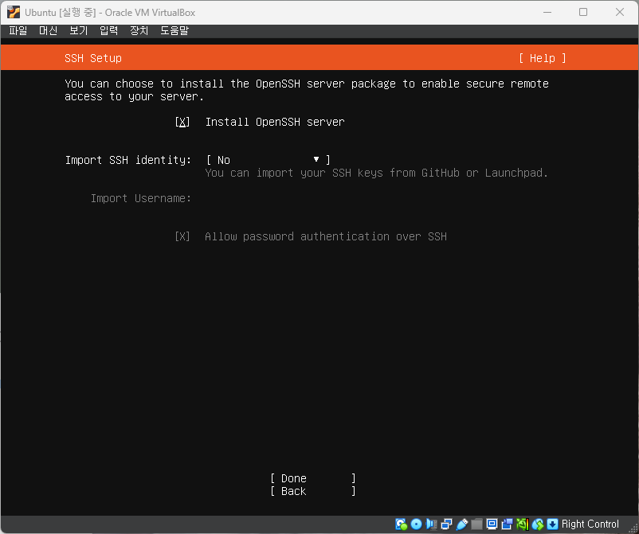Click the text about importing keys from GitHub
The width and height of the screenshot is (639, 534).
[377, 173]
